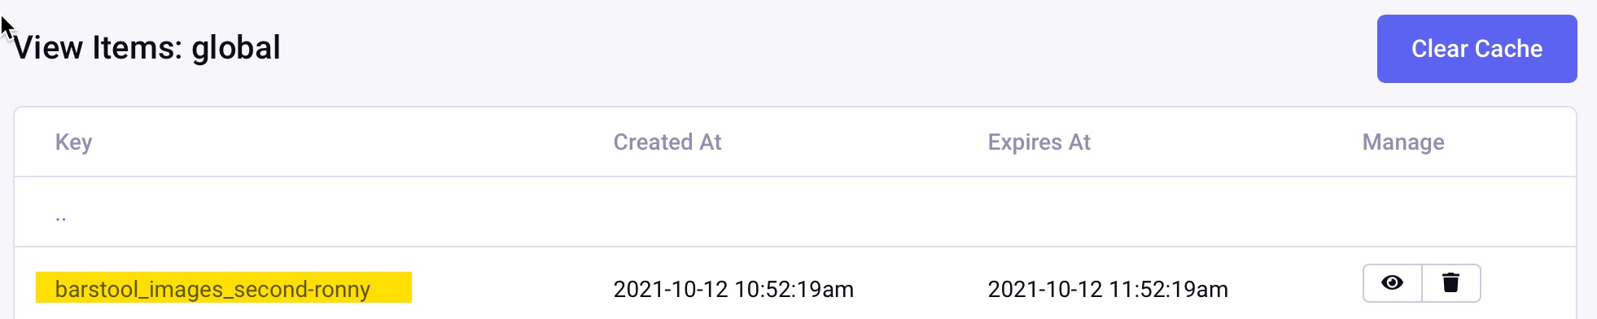Click the word 'global' in the heading
The width and height of the screenshot is (1597, 319).
[x=236, y=47]
